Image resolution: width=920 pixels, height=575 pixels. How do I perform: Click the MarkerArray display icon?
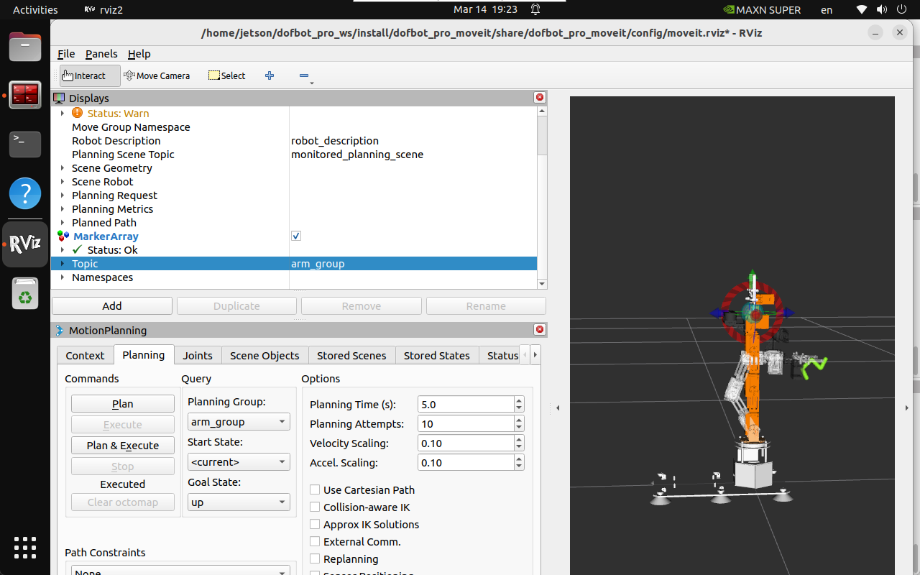[63, 236]
